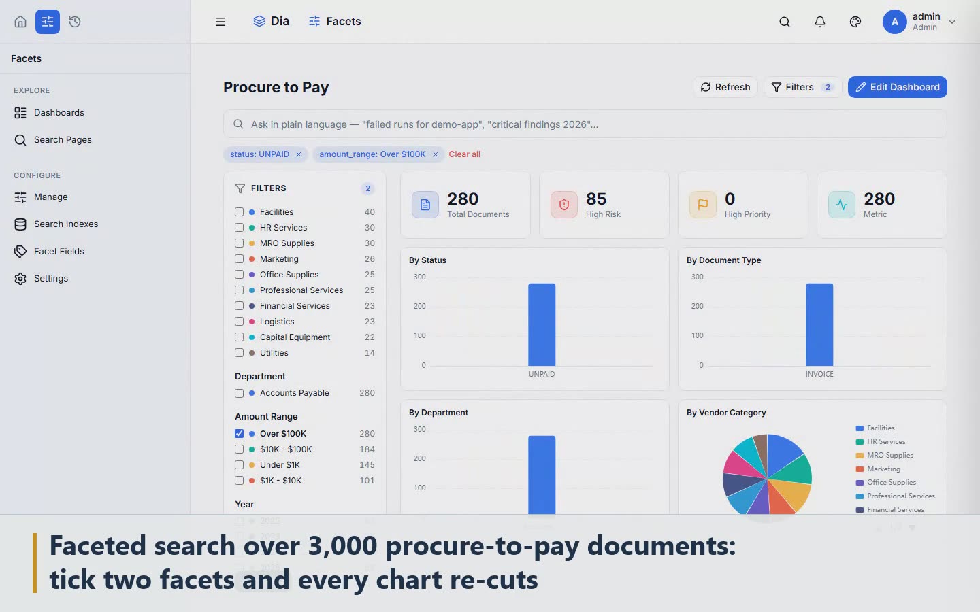980x612 pixels.
Task: Click the Edit Dashboard button
Action: [898, 87]
